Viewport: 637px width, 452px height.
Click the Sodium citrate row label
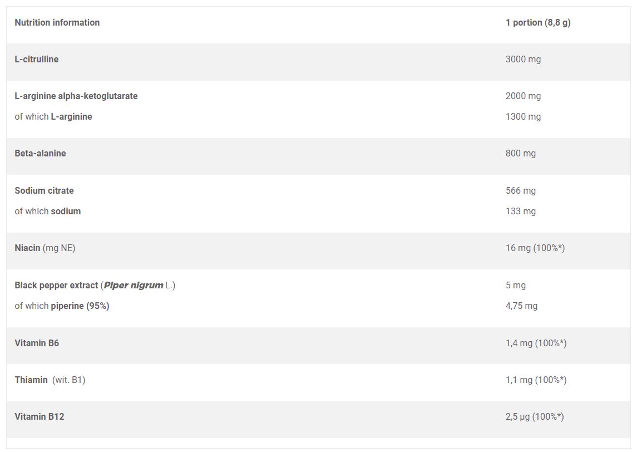point(45,190)
